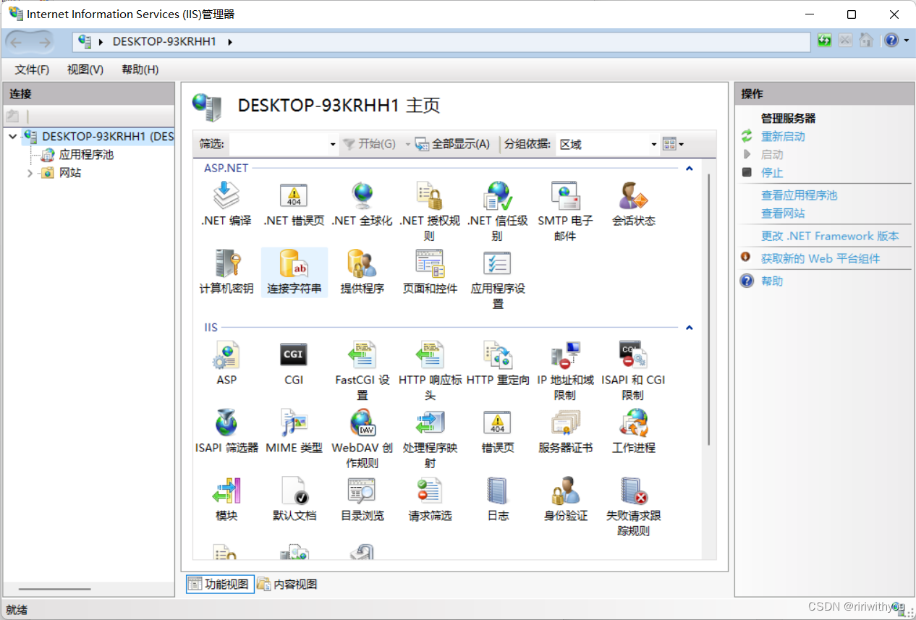Click the 停止 action link
The width and height of the screenshot is (916, 620).
tap(772, 173)
